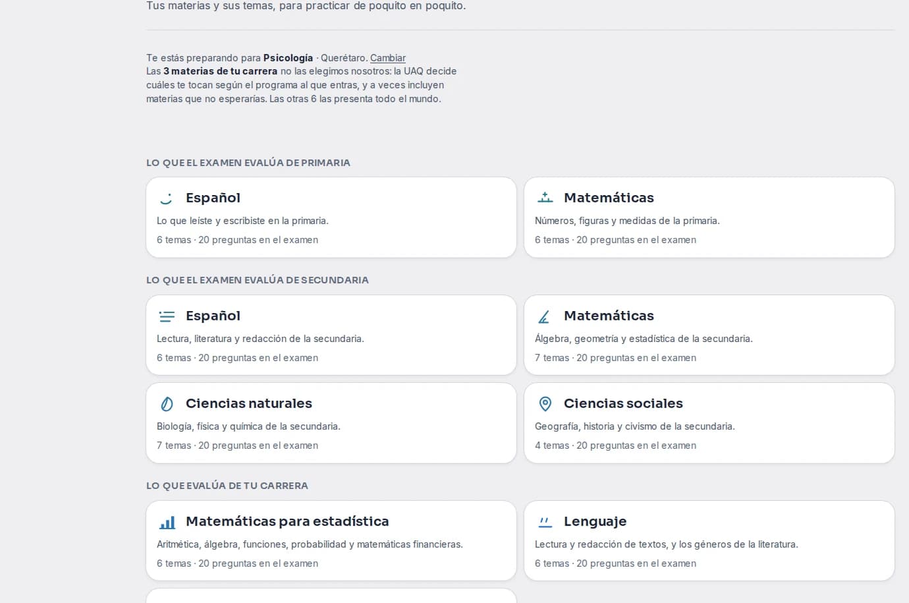Click the bold 'Psicología' career name
The image size is (909, 603).
click(x=288, y=58)
